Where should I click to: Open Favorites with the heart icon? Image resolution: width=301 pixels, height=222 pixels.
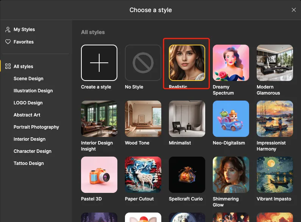pos(23,42)
